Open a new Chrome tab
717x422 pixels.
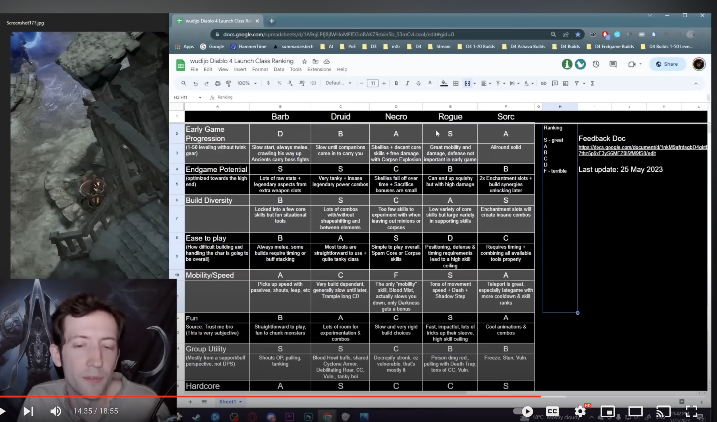coord(272,21)
